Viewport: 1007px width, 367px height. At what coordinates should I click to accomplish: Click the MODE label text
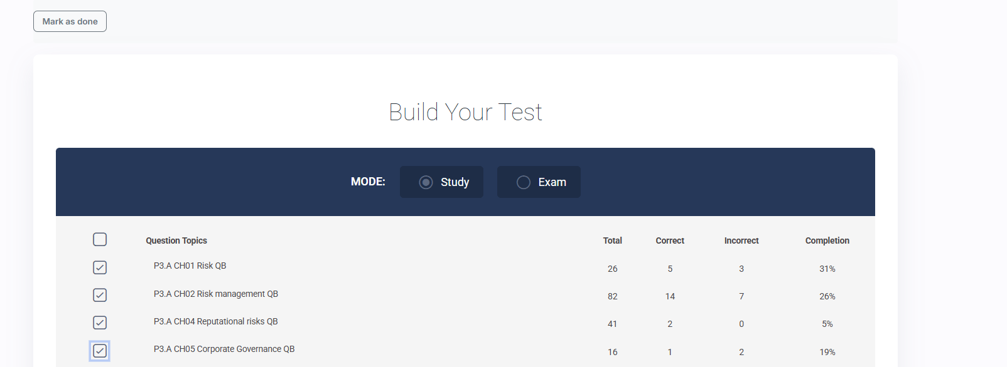(x=368, y=182)
